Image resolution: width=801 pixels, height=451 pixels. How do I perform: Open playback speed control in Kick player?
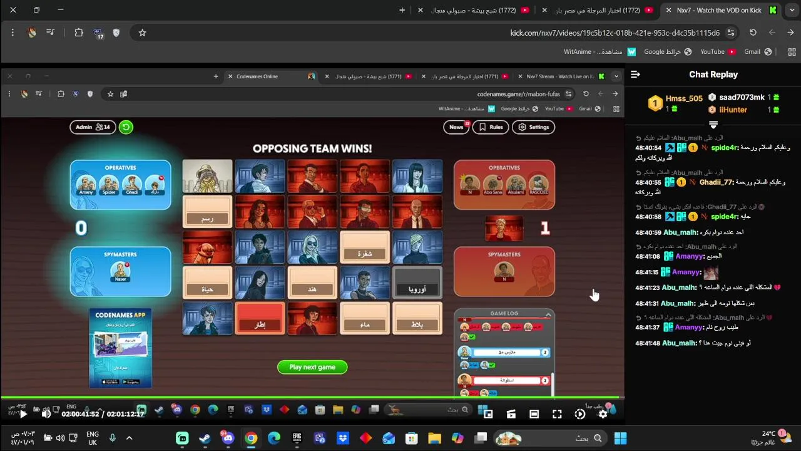click(x=580, y=414)
